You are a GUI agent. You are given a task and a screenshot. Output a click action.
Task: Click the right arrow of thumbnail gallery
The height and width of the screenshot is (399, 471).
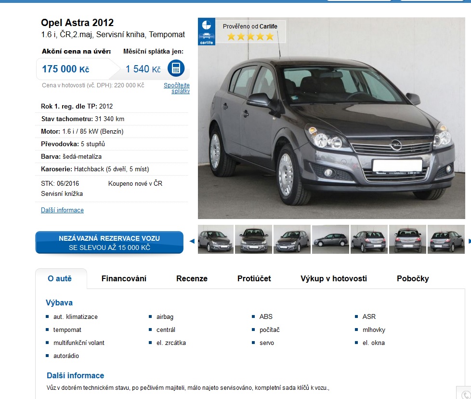click(x=469, y=241)
